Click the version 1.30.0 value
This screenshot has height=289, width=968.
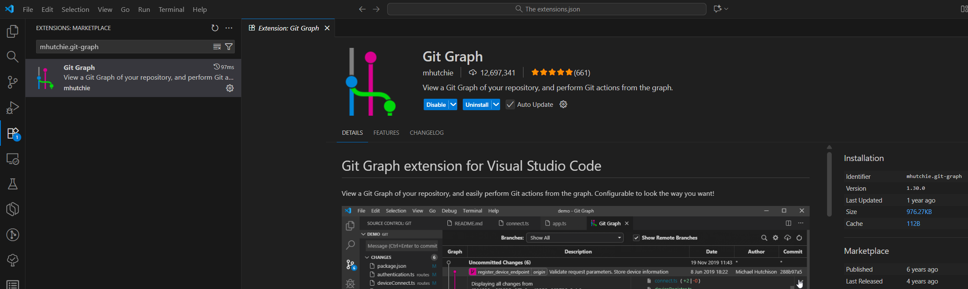[x=916, y=188]
